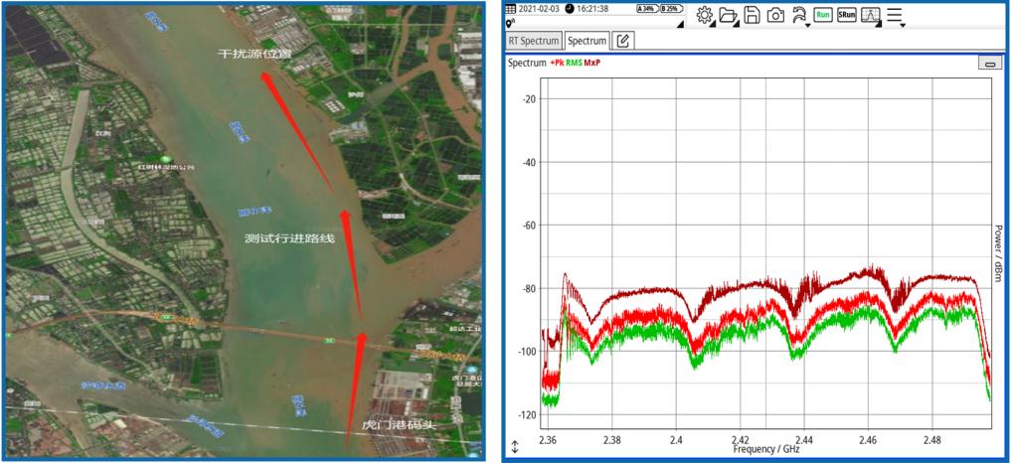Toggle the MxP max hold trace
The image size is (1011, 463).
click(x=592, y=63)
